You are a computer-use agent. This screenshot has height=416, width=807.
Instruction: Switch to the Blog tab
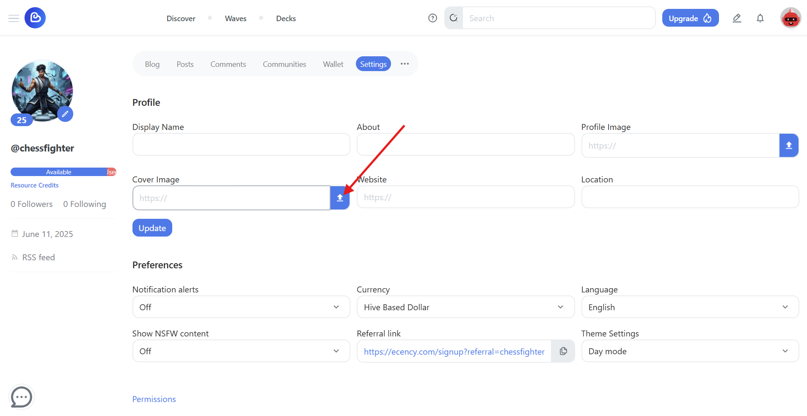(x=152, y=64)
